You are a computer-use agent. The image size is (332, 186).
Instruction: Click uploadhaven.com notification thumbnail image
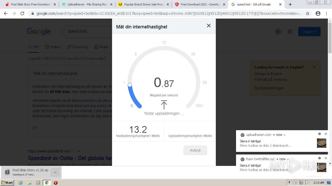point(322,143)
